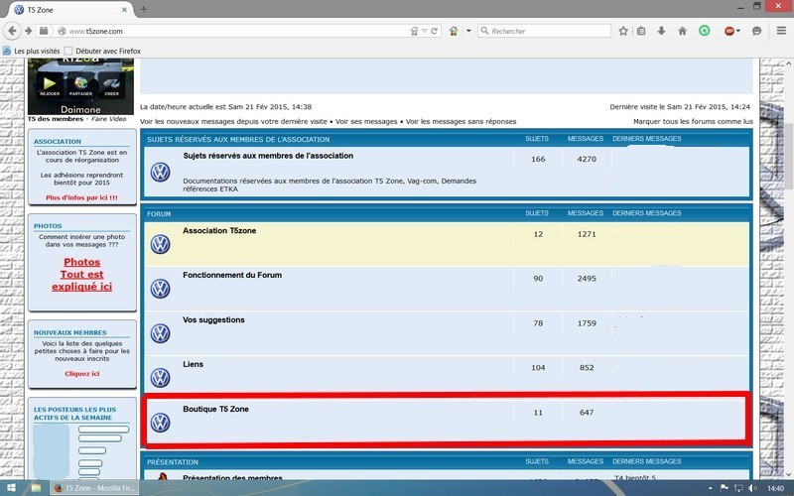794x496 pixels.
Task: Open Windows Start button
Action: 11,488
